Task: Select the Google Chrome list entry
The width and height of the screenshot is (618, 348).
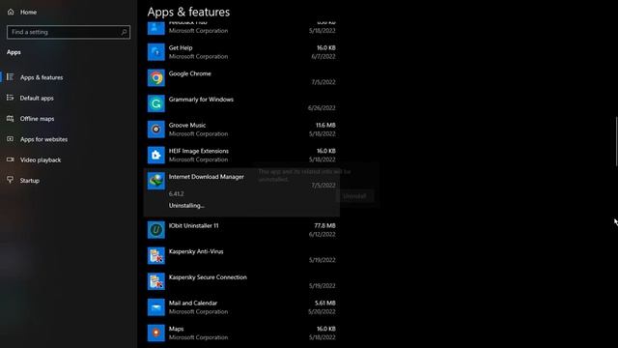Action: pyautogui.click(x=241, y=77)
